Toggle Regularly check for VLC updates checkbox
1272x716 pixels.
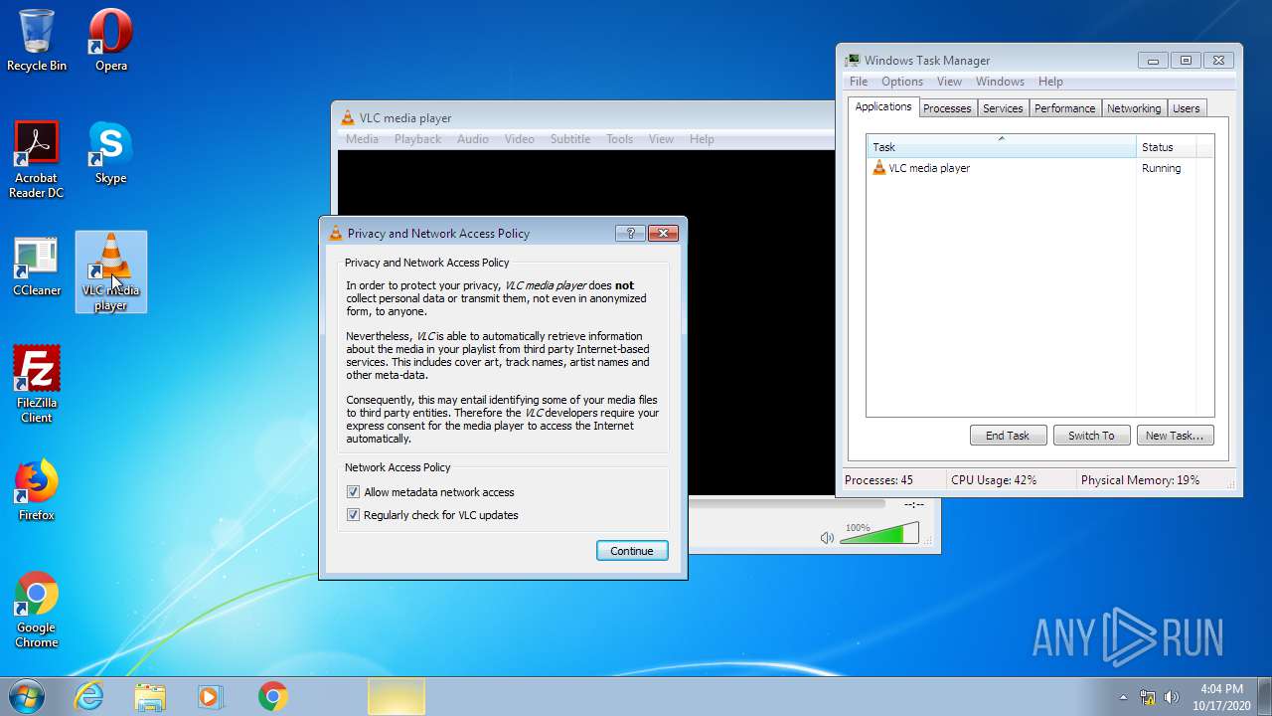point(353,515)
